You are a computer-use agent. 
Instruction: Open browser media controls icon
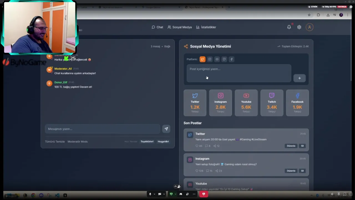[335, 15]
